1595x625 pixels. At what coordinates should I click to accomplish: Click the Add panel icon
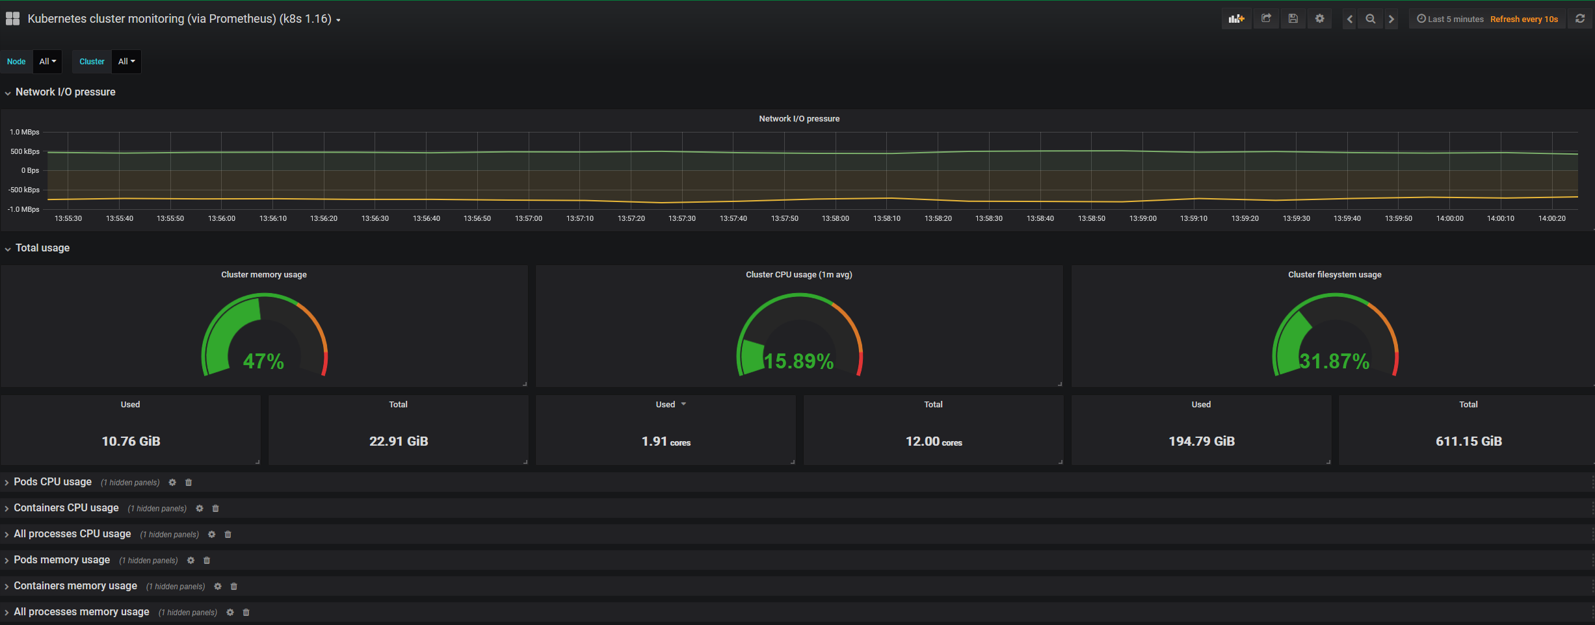[x=1236, y=19]
